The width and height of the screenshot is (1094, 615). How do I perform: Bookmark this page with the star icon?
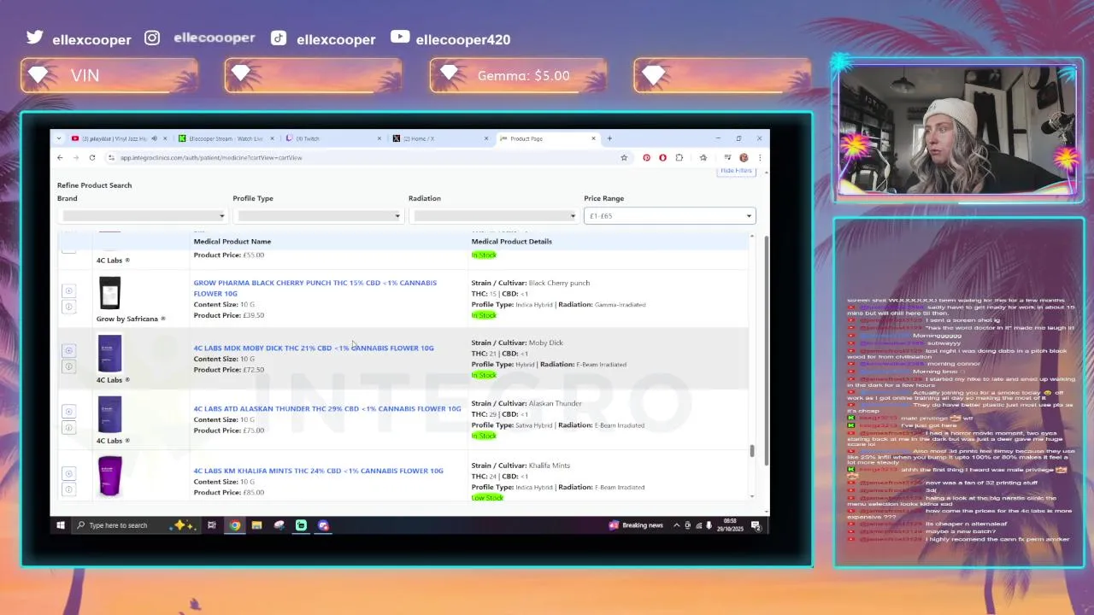624,157
